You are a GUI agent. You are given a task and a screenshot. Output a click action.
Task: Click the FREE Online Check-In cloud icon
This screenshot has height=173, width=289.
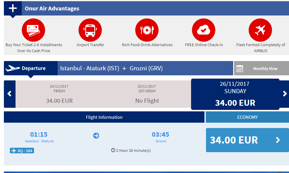pos(204,30)
